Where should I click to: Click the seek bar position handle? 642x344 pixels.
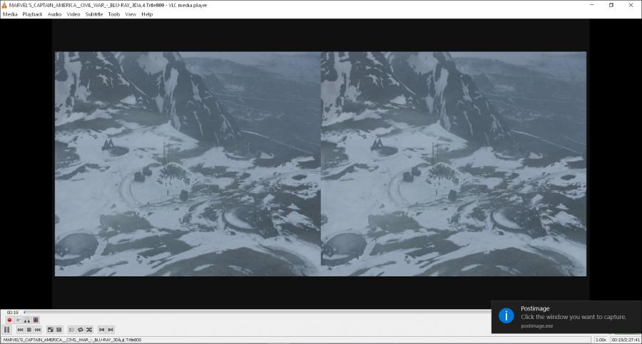[24, 313]
